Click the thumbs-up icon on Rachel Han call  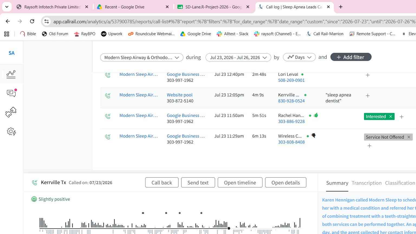pyautogui.click(x=316, y=115)
